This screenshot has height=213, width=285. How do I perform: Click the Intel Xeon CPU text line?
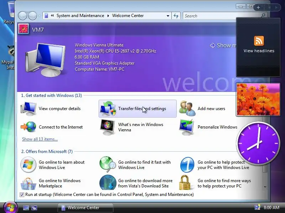click(x=115, y=51)
